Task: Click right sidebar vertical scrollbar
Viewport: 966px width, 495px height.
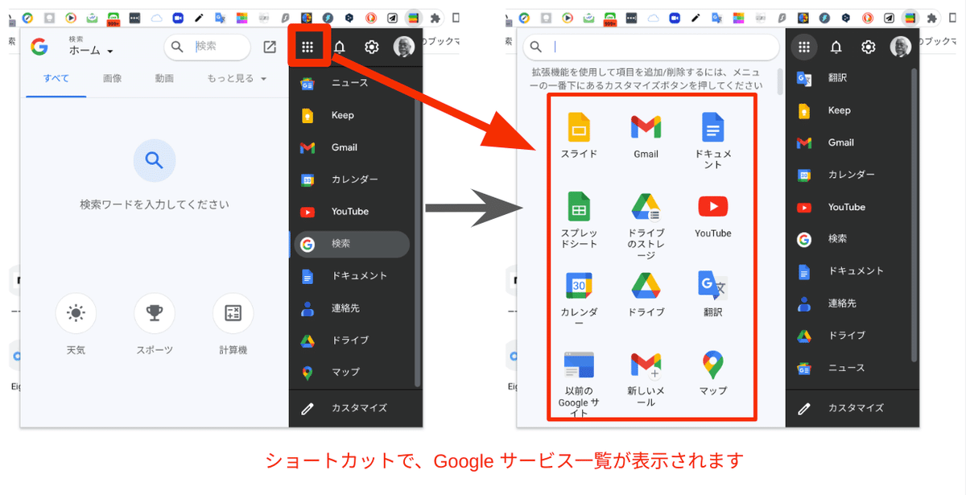Action: pos(914,215)
